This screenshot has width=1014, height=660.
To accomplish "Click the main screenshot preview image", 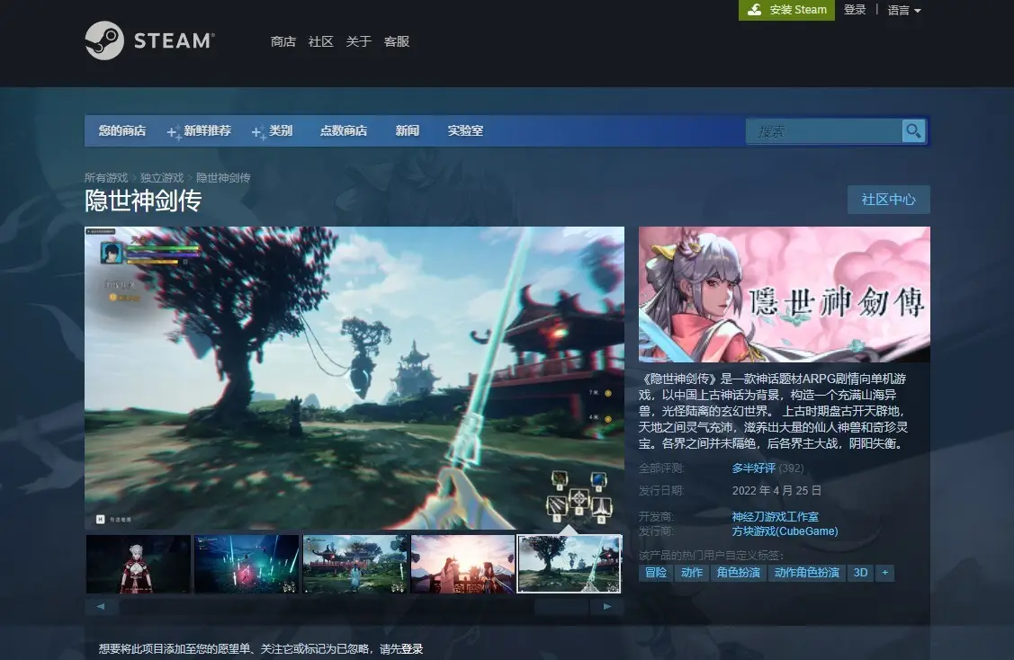I will click(354, 378).
